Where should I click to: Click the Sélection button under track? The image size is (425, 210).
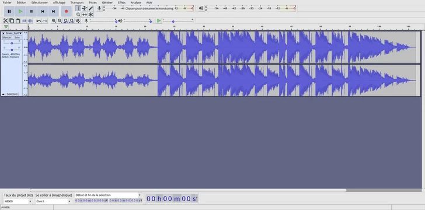coord(12,94)
